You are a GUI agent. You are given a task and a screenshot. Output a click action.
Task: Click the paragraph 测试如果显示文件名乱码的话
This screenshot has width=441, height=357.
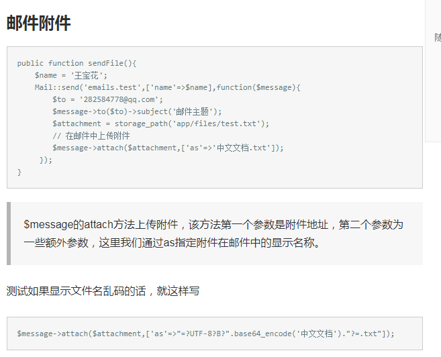pos(103,291)
